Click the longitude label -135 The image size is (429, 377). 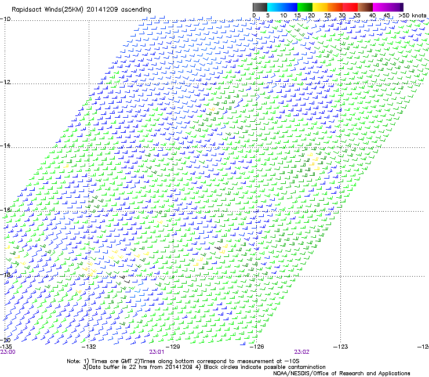pos(6,347)
